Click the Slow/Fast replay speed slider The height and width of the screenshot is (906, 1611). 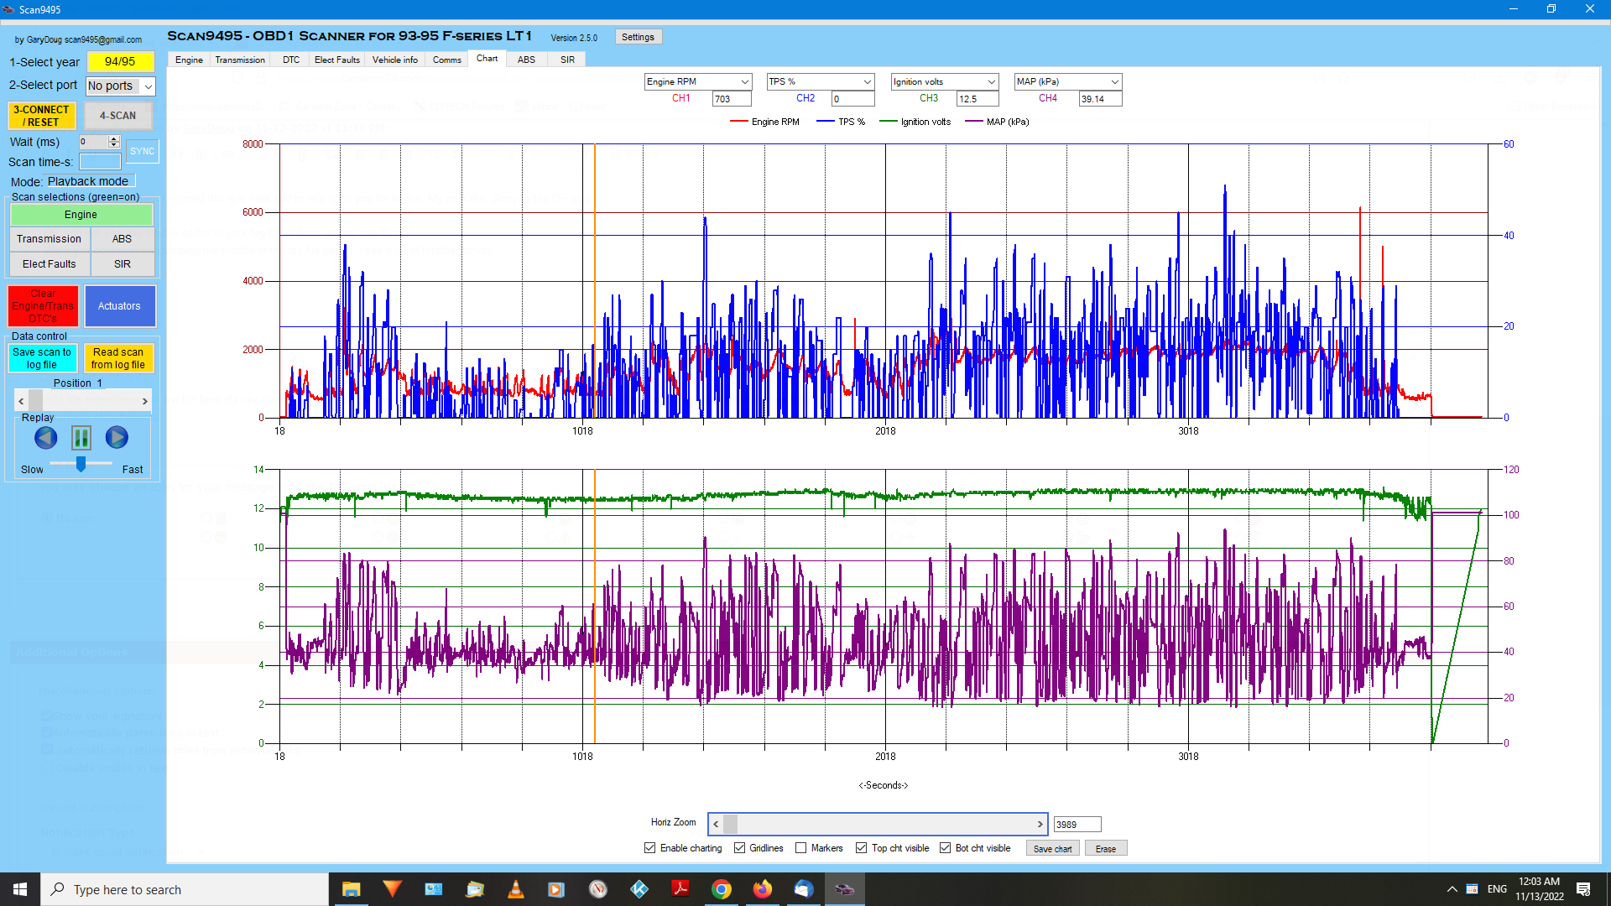coord(81,463)
